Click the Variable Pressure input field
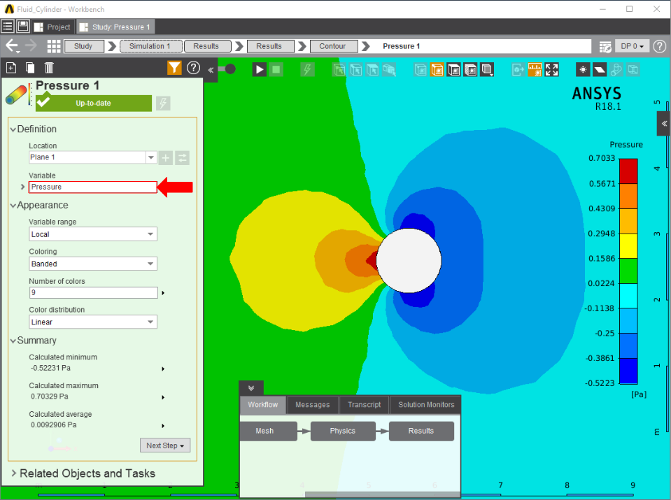 (x=93, y=187)
